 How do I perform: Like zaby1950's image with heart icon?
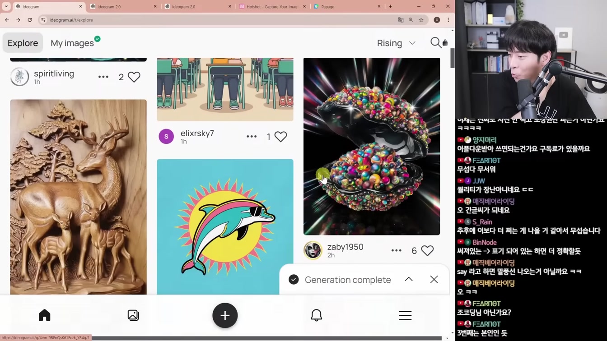click(x=427, y=250)
